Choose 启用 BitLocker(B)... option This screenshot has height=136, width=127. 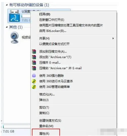point(53,31)
